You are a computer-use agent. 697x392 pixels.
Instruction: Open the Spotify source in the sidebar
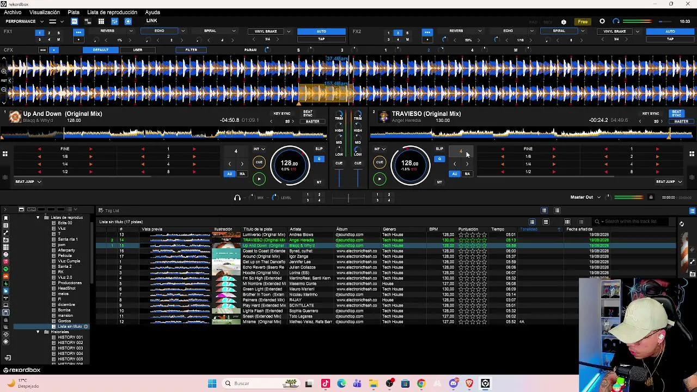[x=5, y=269]
